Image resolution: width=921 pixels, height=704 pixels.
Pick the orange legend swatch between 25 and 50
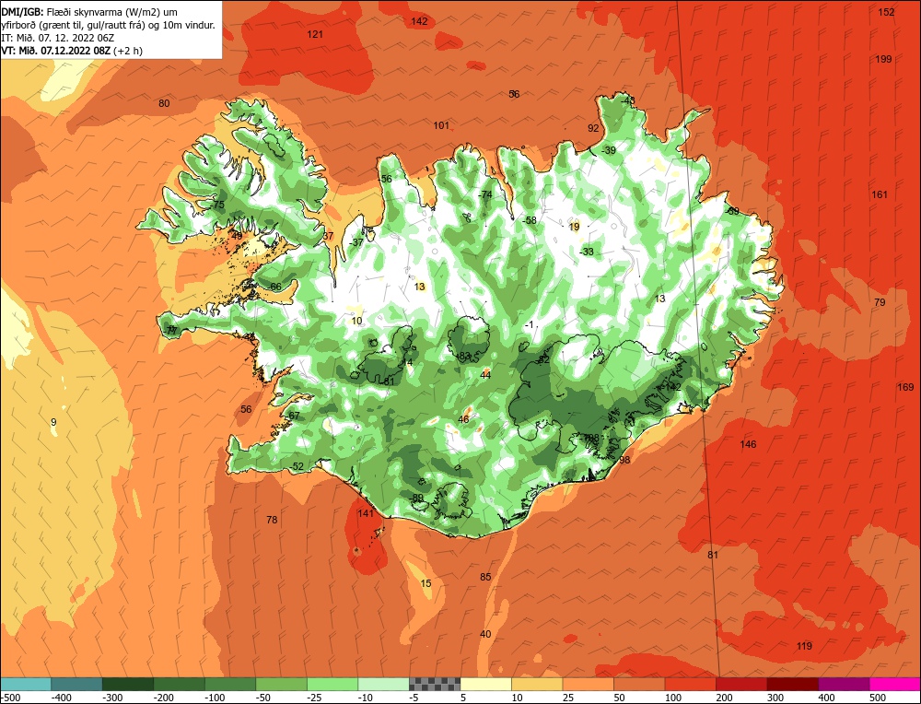pos(588,684)
